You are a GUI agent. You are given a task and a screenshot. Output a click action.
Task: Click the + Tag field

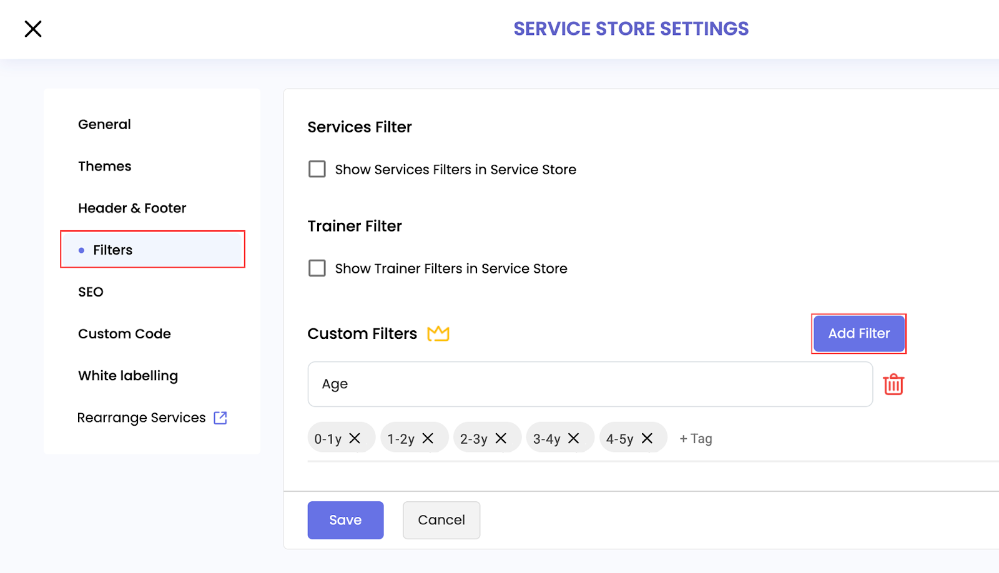click(x=696, y=439)
